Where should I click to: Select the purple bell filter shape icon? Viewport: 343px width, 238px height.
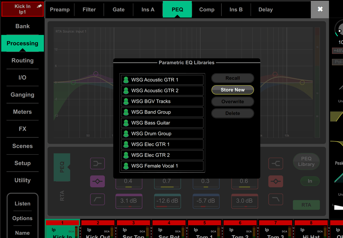click(x=98, y=181)
